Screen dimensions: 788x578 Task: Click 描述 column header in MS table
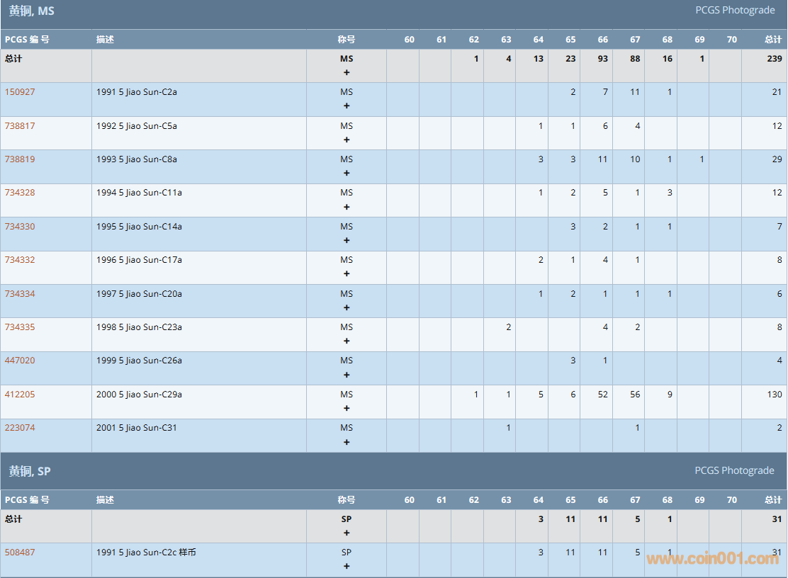(x=105, y=40)
